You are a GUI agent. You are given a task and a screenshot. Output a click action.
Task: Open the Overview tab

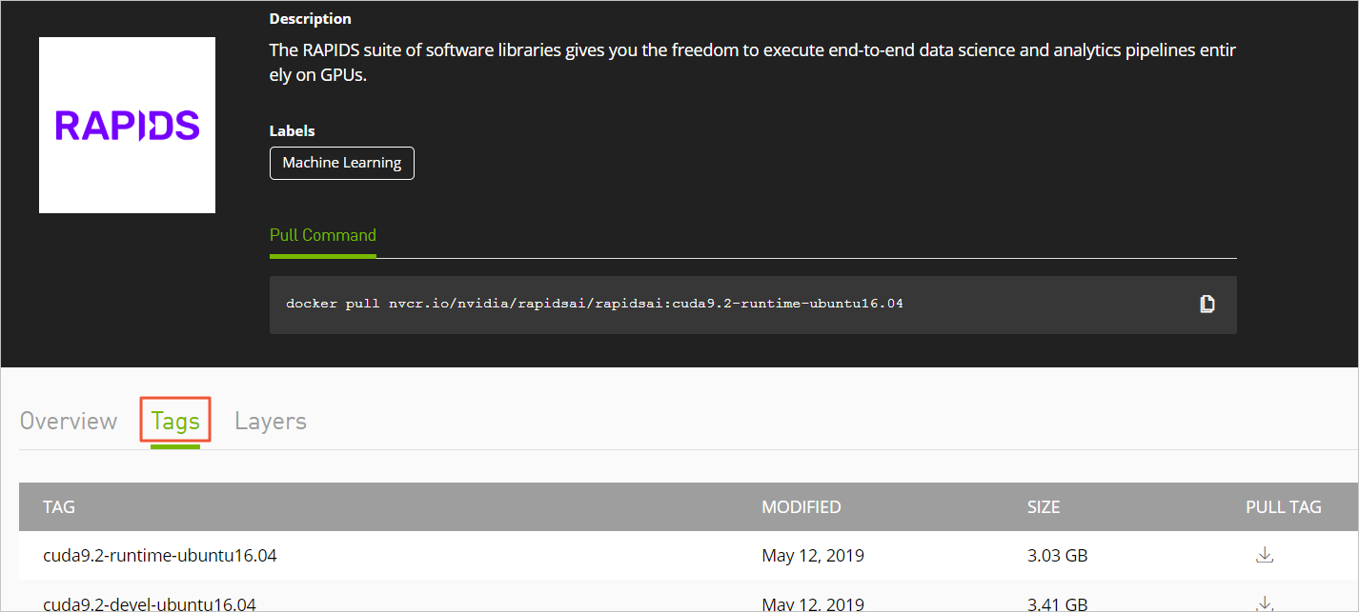69,421
